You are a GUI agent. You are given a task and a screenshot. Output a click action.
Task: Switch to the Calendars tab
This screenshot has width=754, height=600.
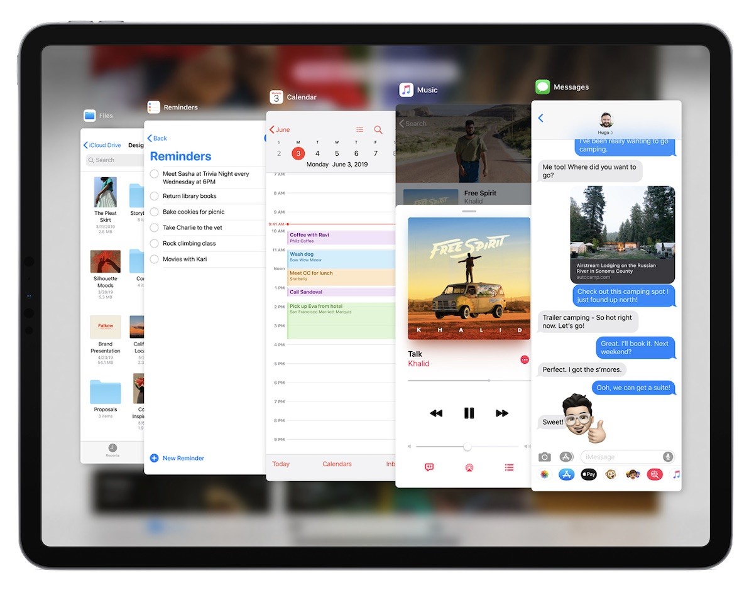[x=337, y=464]
